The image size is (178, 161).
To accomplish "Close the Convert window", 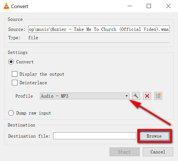I will coord(168,6).
